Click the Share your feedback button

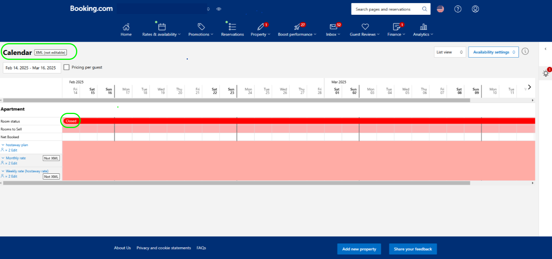[x=413, y=249]
